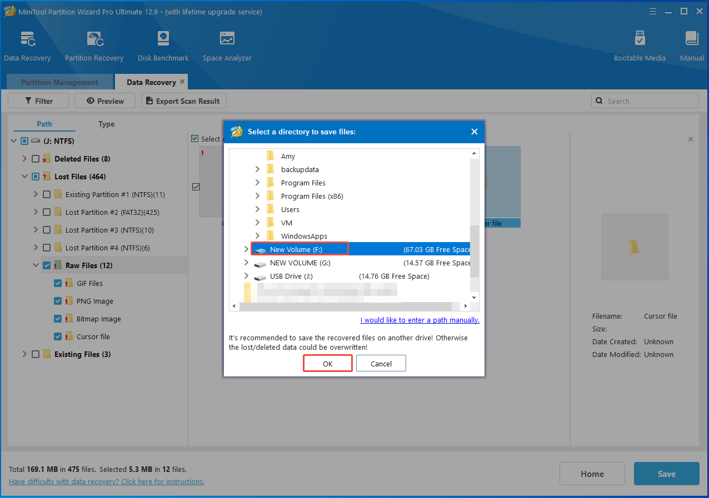The image size is (709, 498).
Task: Open the Manual
Action: (692, 46)
